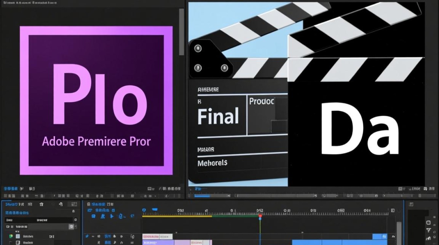Click the small box icon ending the timeline ruler
Image resolution: width=439 pixels, height=245 pixels.
tap(393, 211)
